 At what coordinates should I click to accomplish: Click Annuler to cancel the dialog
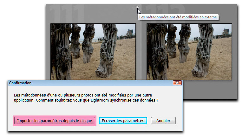click(163, 121)
